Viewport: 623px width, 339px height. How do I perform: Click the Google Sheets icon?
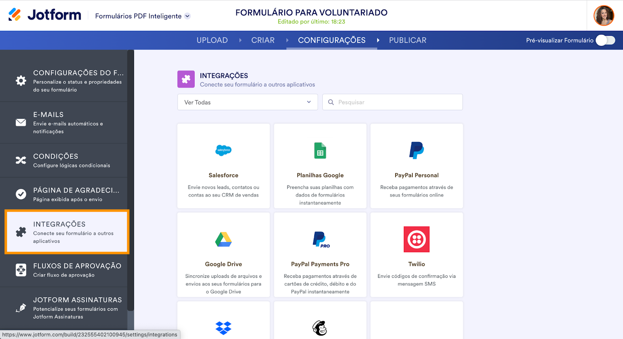[x=320, y=150]
